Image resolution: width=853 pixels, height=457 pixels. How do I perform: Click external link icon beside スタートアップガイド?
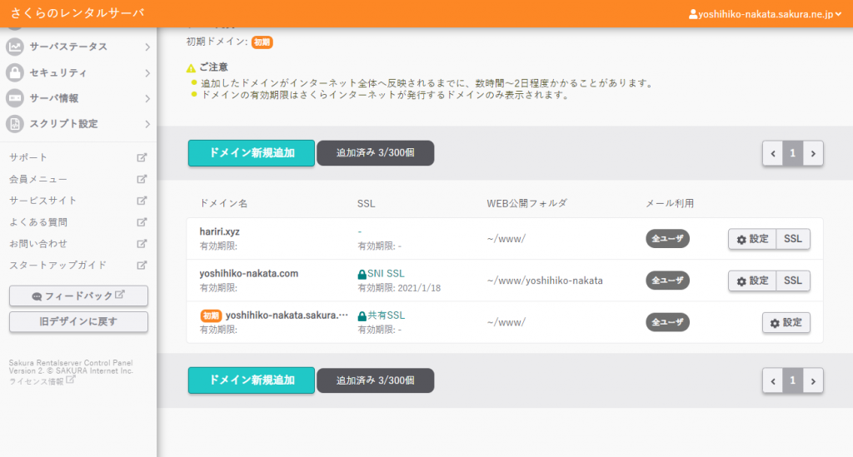[x=142, y=266]
